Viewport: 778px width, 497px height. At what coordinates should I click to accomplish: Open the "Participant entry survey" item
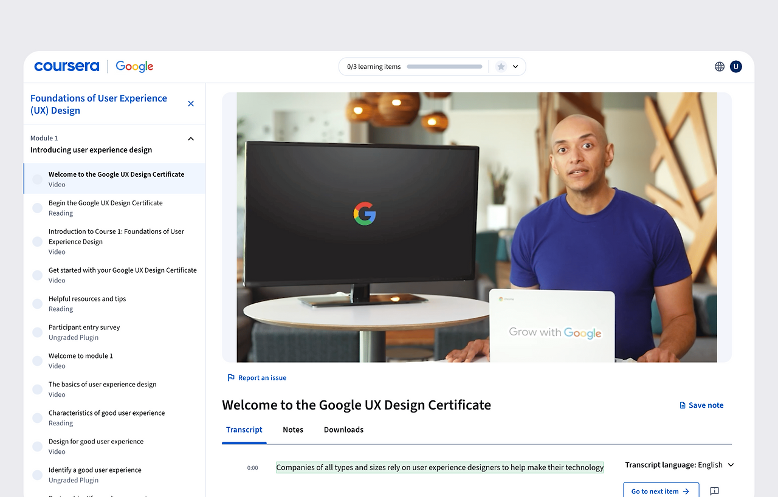(114, 332)
